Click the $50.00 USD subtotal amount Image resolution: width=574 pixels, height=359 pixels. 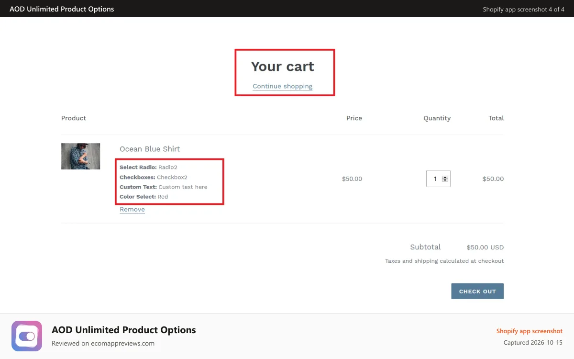tap(485, 247)
